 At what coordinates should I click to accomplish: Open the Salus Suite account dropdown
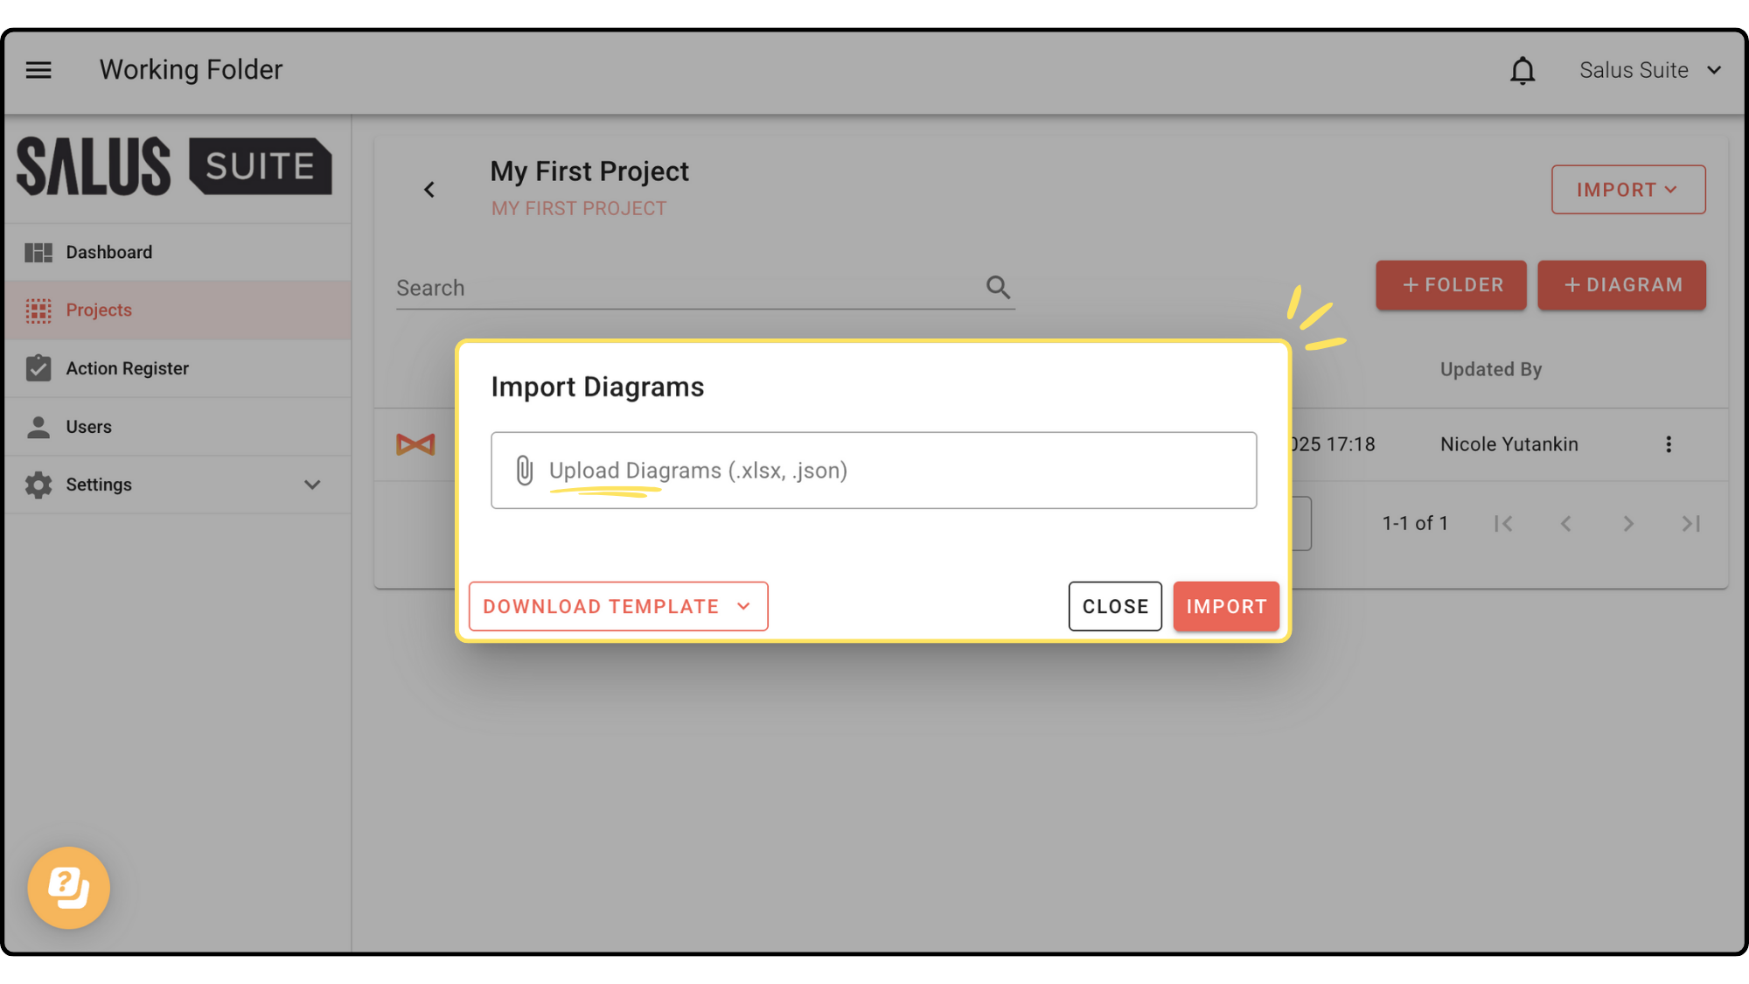click(1649, 71)
